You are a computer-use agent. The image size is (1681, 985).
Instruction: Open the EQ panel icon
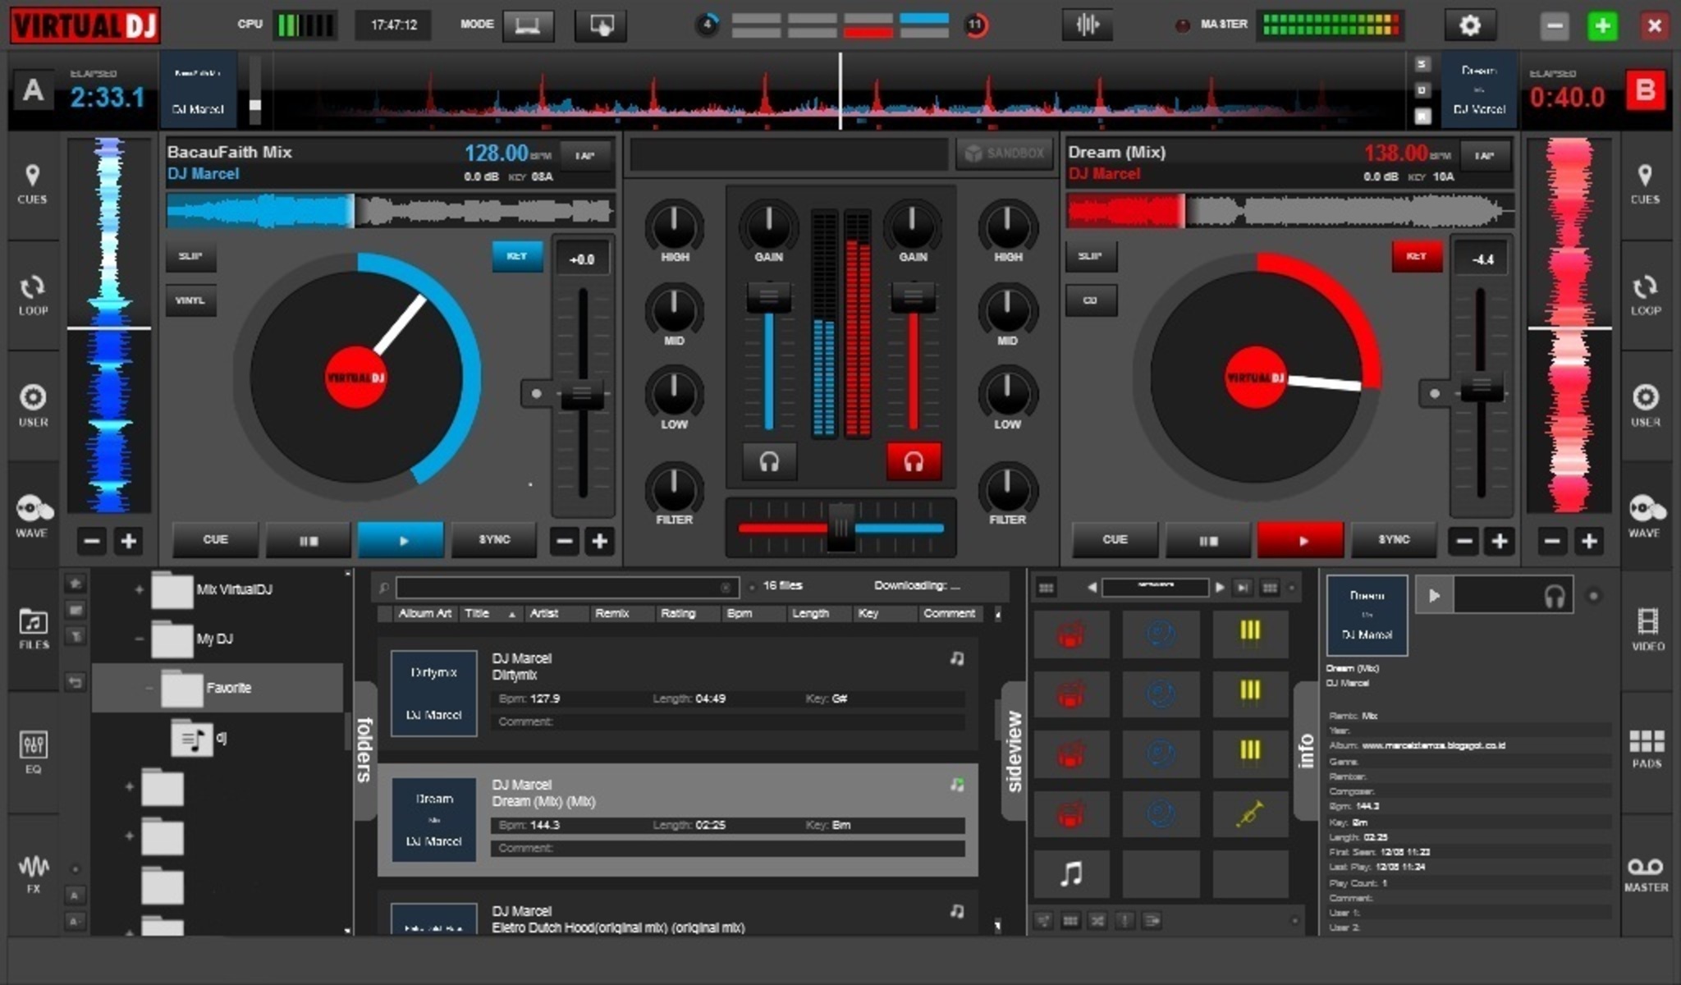pos(33,752)
